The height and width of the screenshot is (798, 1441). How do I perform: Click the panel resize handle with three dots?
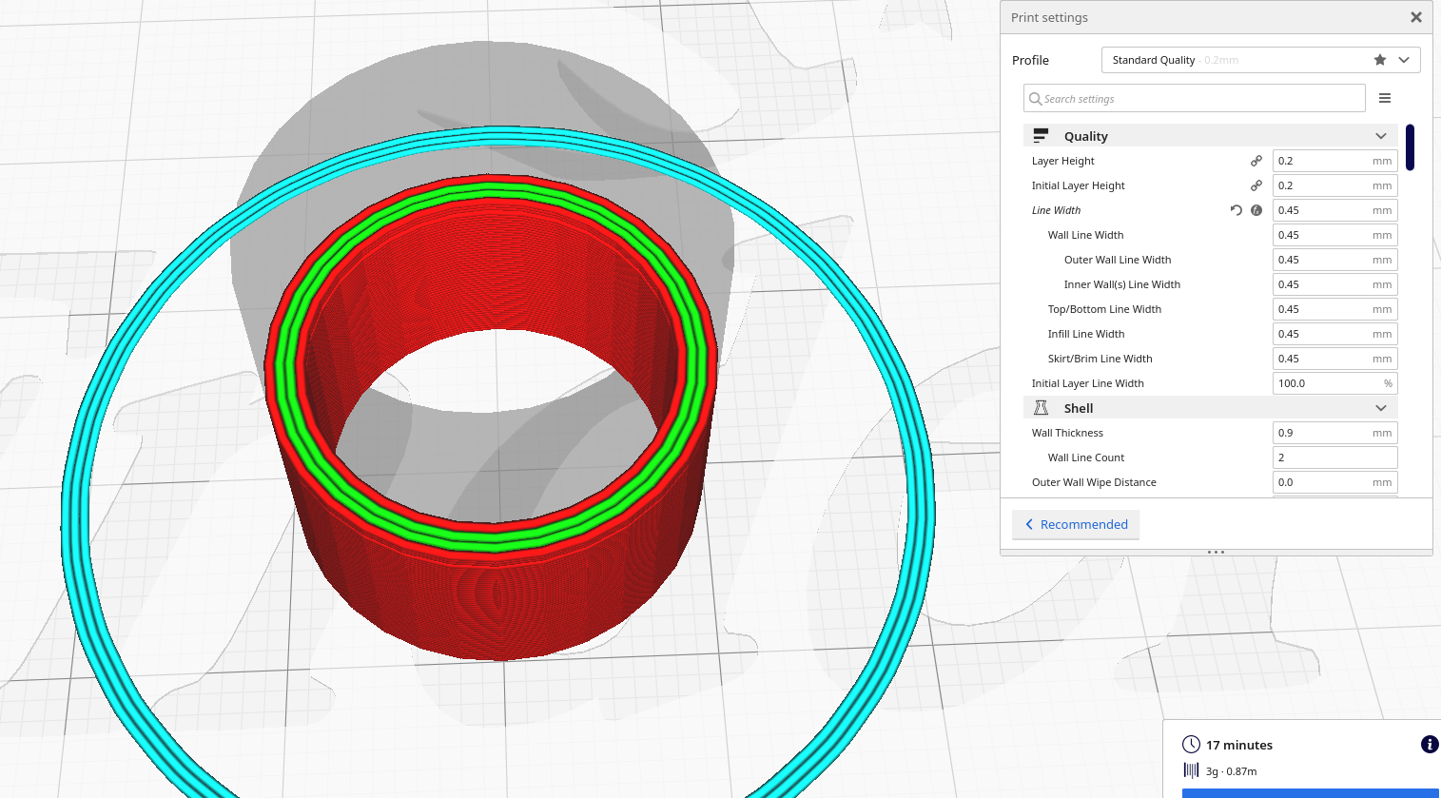[x=1216, y=552]
